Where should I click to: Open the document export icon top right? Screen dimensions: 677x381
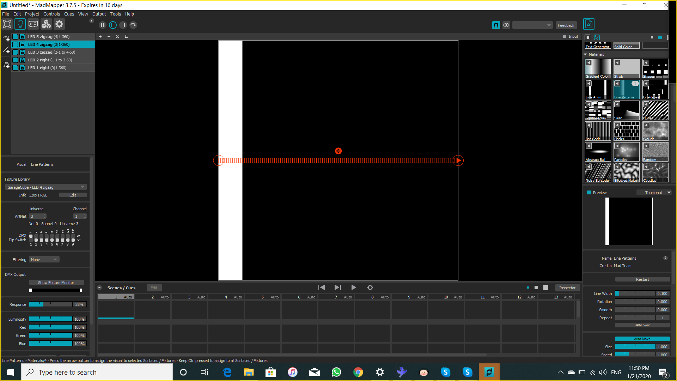[589, 24]
